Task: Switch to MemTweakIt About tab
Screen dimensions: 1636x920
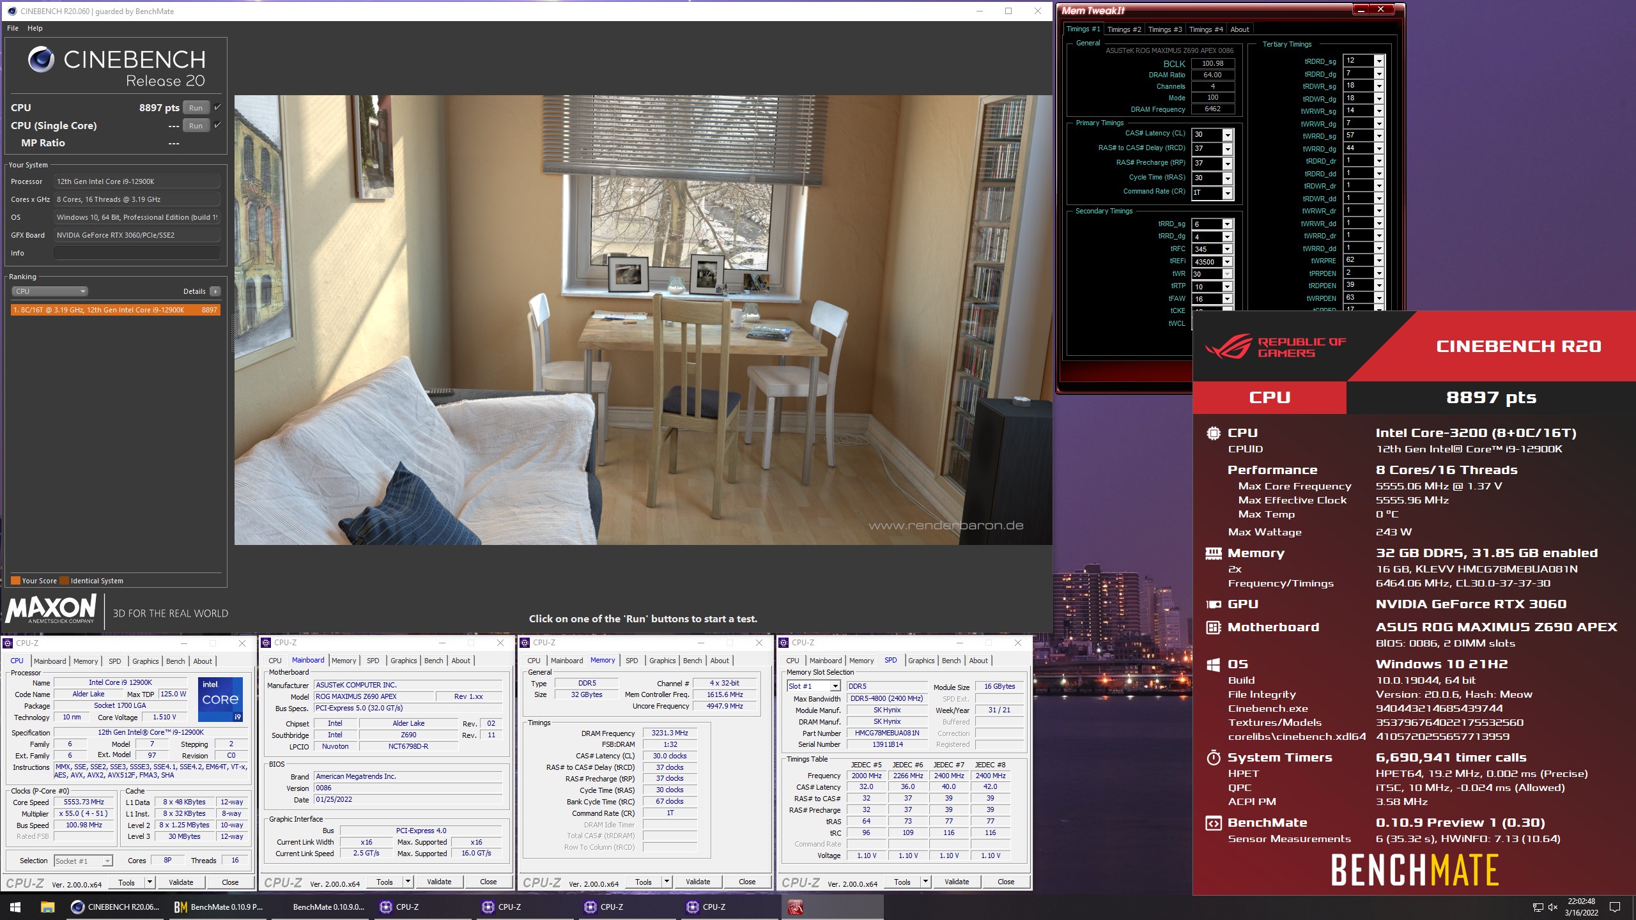Action: coord(1239,29)
